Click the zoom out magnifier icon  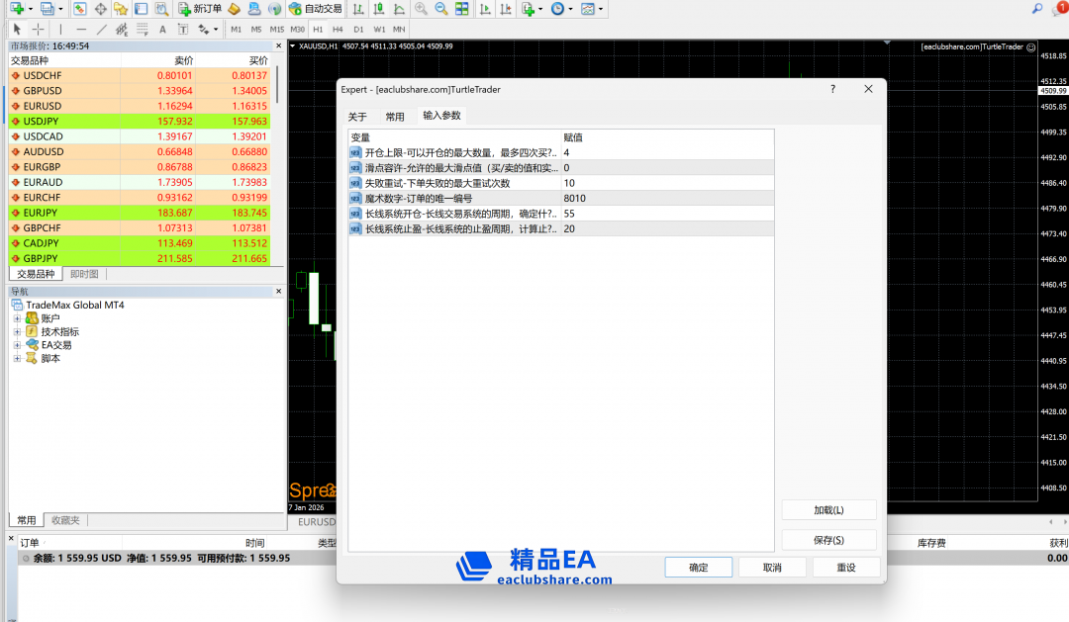pyautogui.click(x=440, y=9)
